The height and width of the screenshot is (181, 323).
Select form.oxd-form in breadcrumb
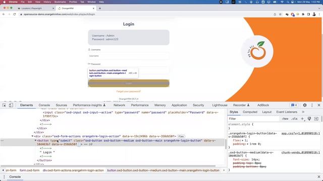pyautogui.click(x=29, y=170)
